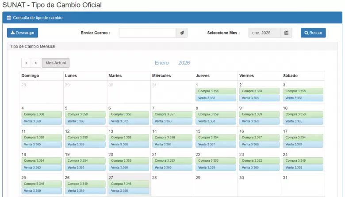Go to previous month arrow
This screenshot has width=345, height=197.
coord(26,63)
